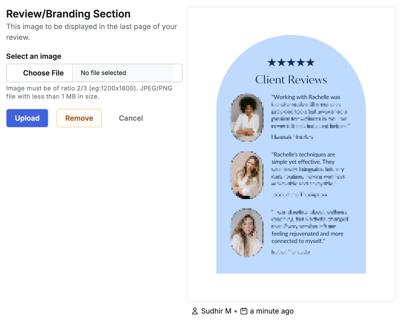Click the Review/Branding Section heading
The width and height of the screenshot is (401, 321).
(x=68, y=14)
